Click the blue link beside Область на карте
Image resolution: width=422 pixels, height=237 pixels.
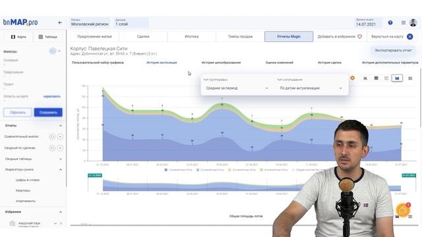(x=51, y=97)
